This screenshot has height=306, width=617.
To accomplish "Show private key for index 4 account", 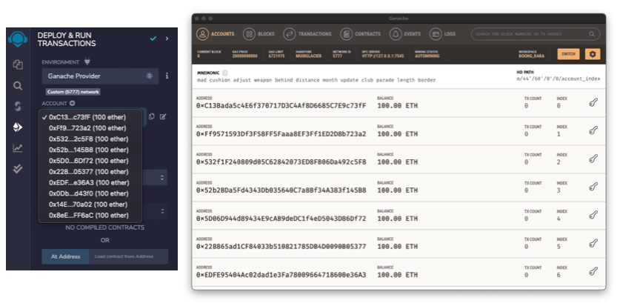I will tap(593, 215).
